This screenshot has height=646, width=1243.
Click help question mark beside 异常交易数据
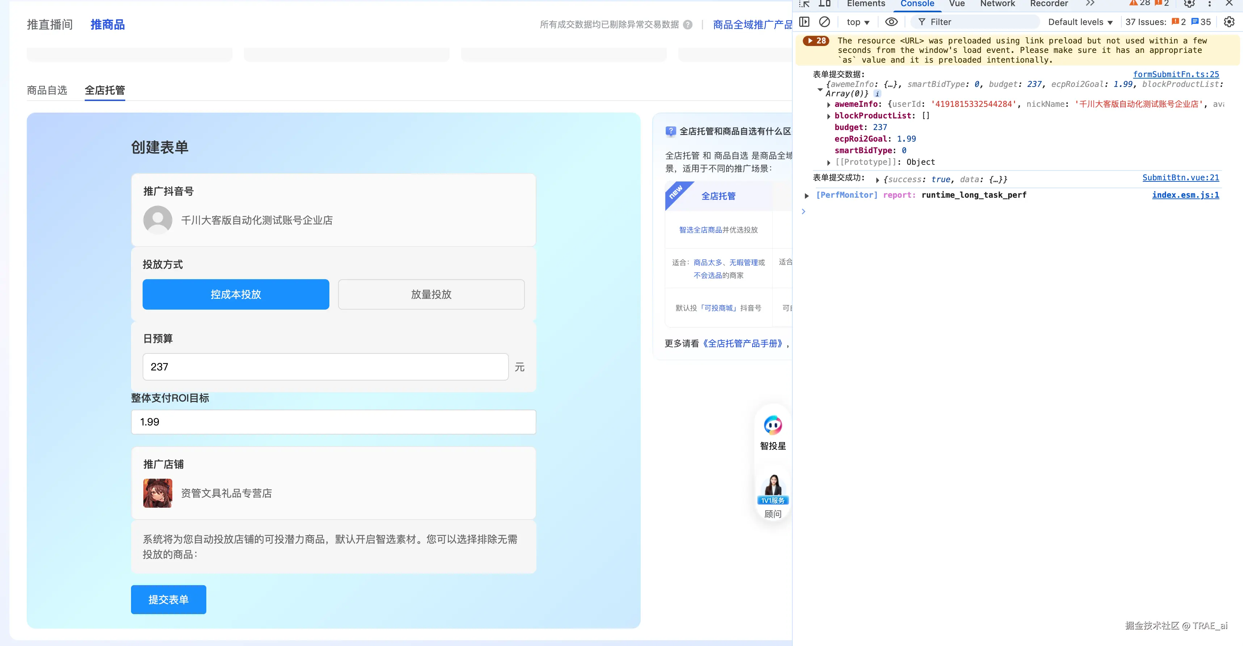pyautogui.click(x=688, y=25)
